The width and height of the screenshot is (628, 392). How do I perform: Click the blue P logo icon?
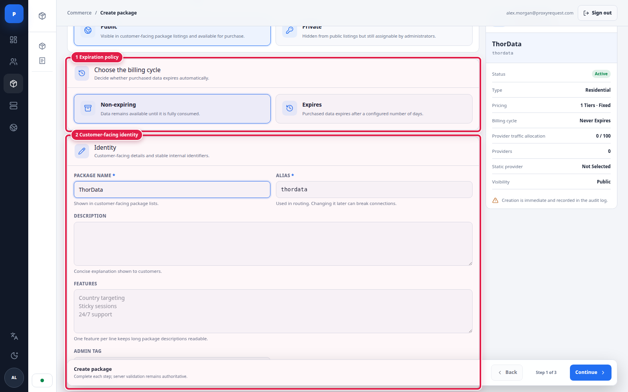14,14
